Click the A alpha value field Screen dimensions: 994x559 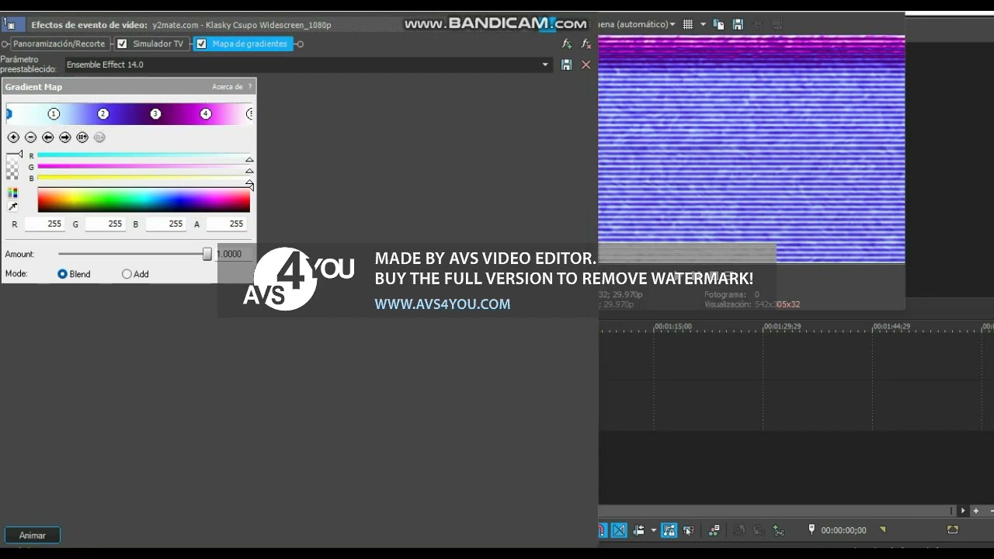coord(227,224)
